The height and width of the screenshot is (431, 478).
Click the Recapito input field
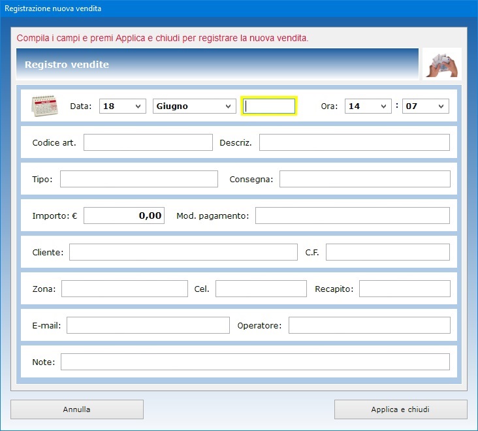click(x=404, y=289)
